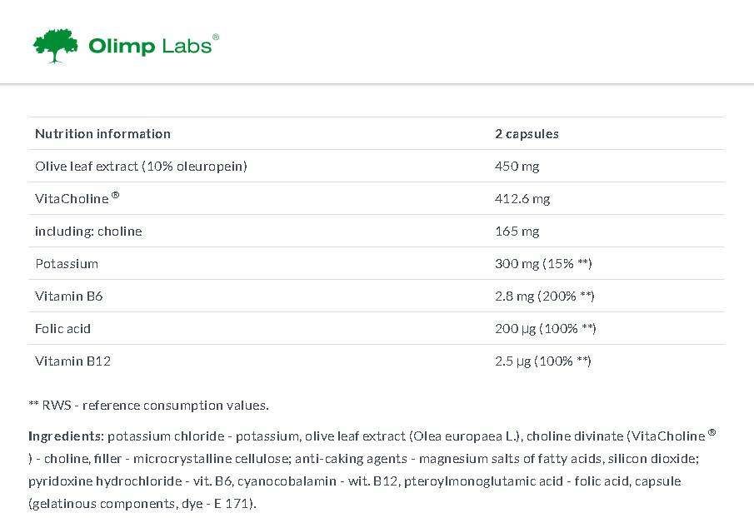Click the 300 mg (15%) value
This screenshot has height=518, width=754.
point(543,263)
